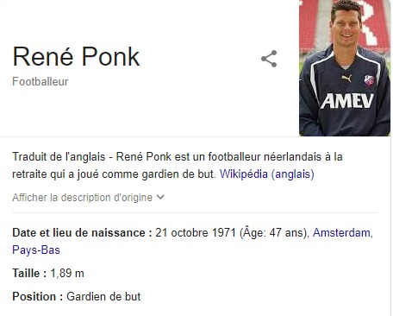Click the Puma logo on the shirt
Screen dimensions: 393x316
(x=346, y=78)
